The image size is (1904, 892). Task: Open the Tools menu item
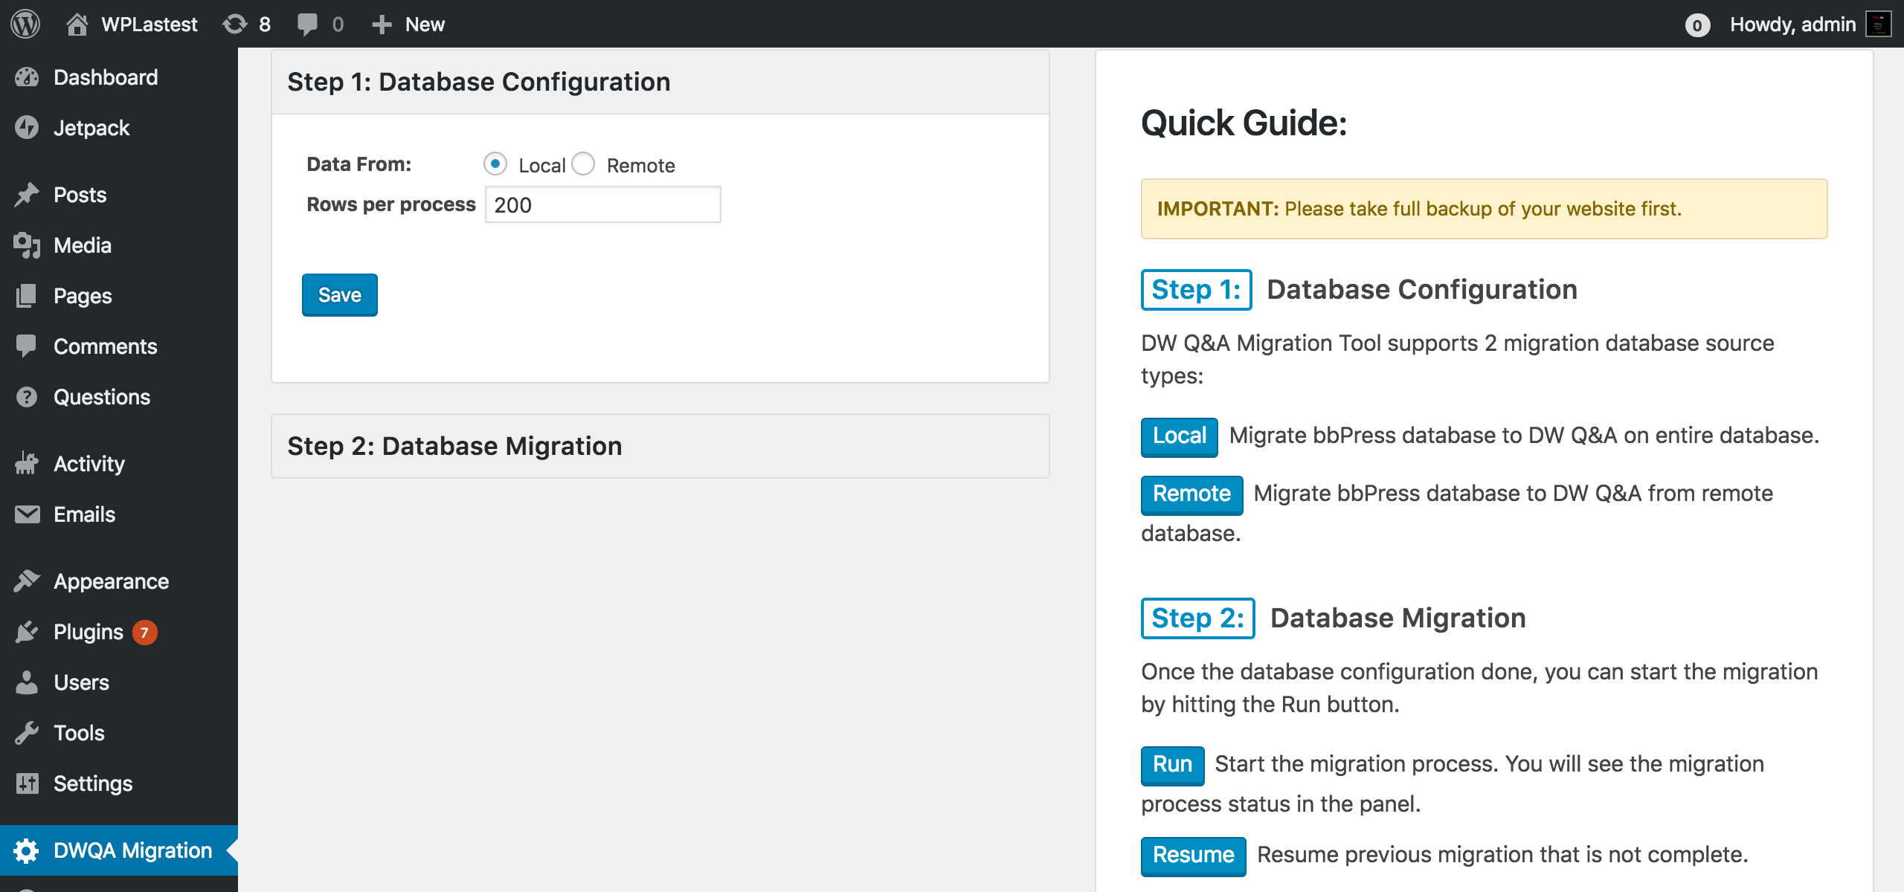(80, 733)
